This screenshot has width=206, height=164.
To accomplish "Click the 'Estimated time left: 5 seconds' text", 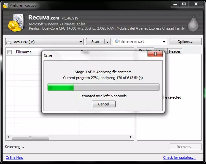I will (x=103, y=96).
